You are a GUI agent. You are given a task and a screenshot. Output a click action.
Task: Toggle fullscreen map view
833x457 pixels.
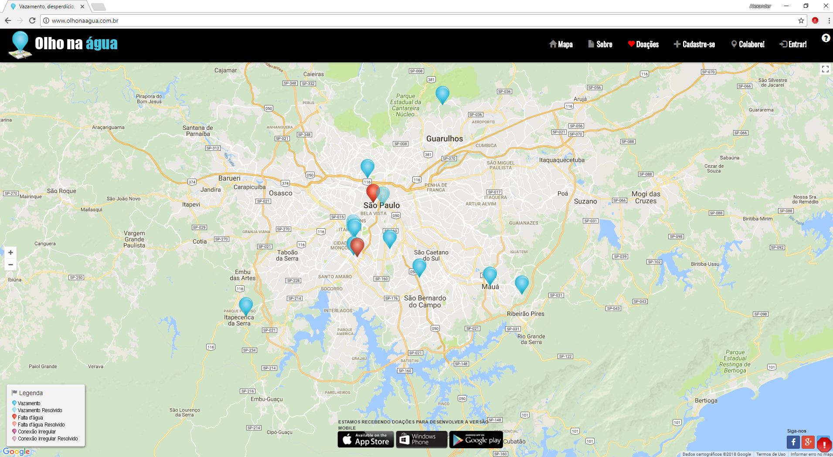(x=825, y=69)
